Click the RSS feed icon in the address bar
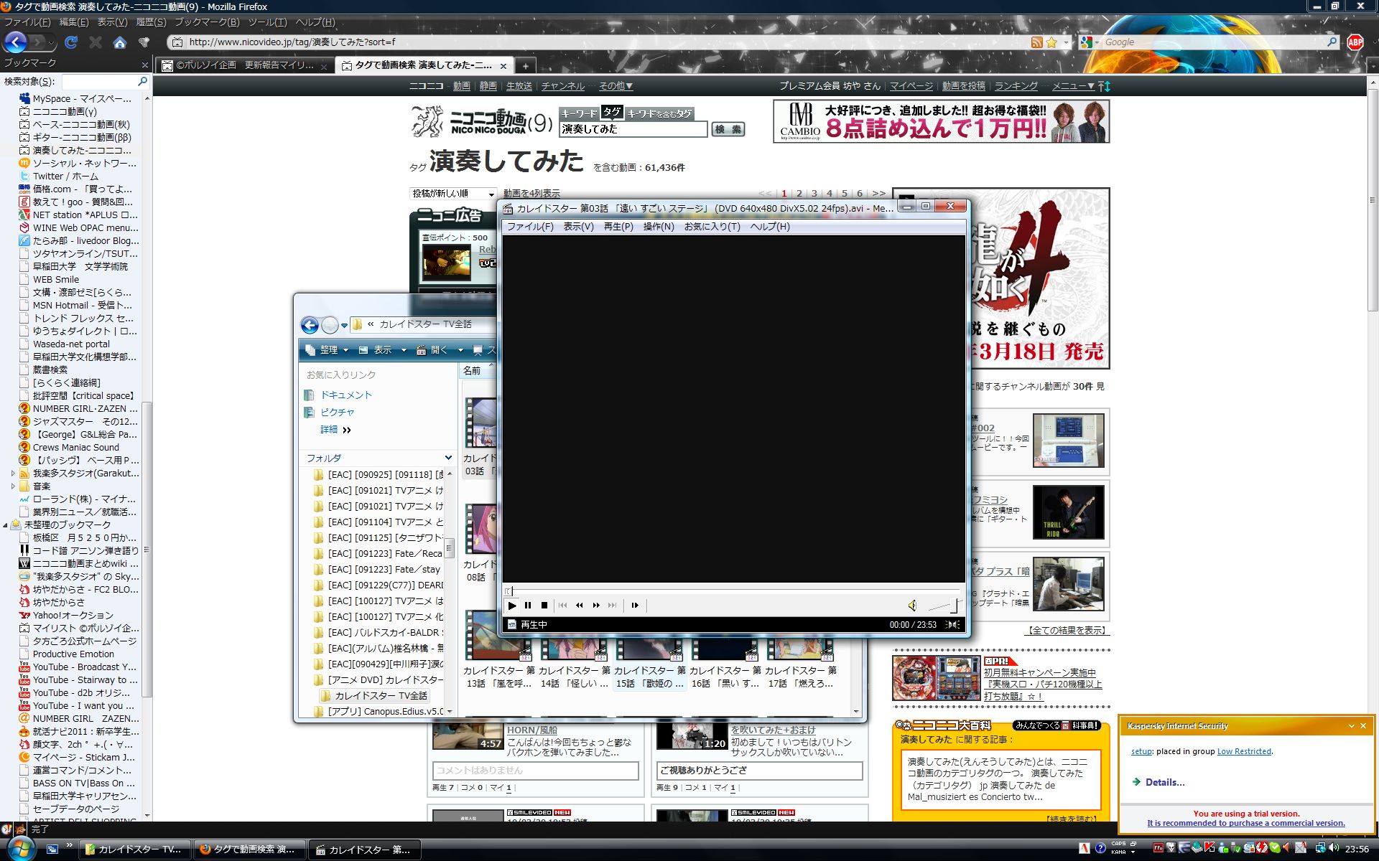This screenshot has height=861, width=1379. tap(1036, 42)
